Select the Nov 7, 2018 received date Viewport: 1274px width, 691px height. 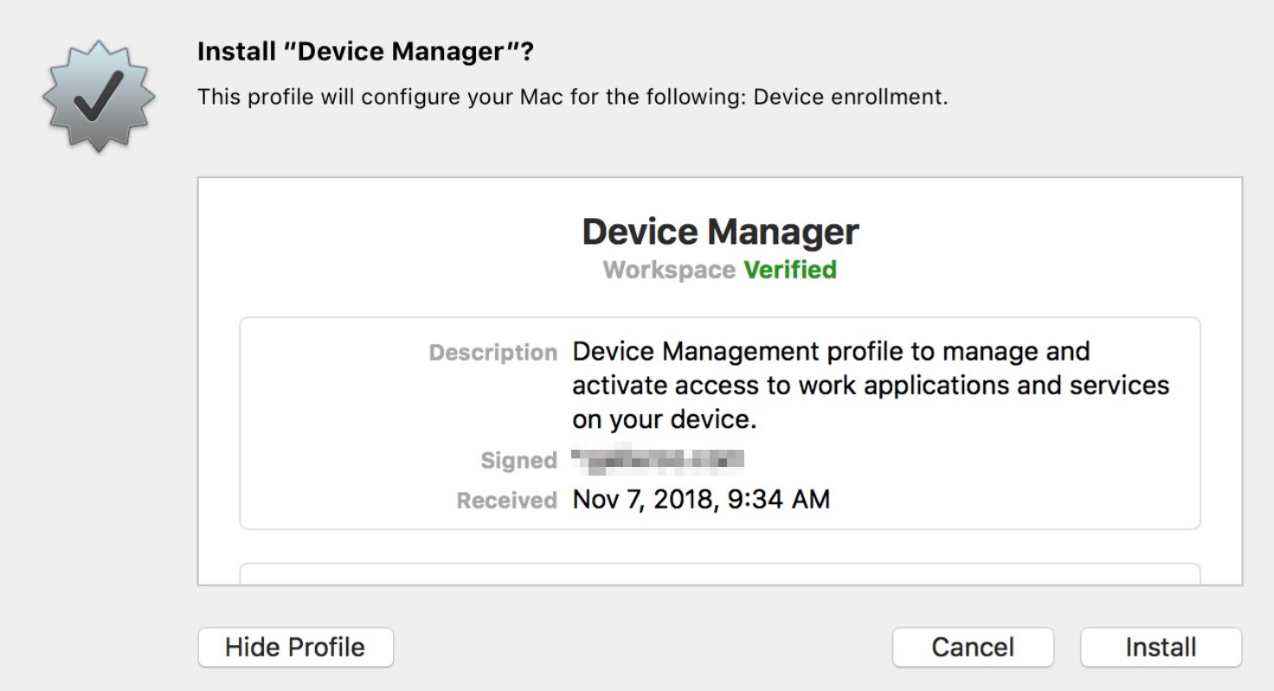640,499
